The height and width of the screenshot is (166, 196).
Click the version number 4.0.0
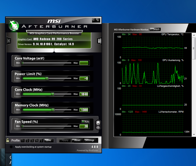(95, 147)
